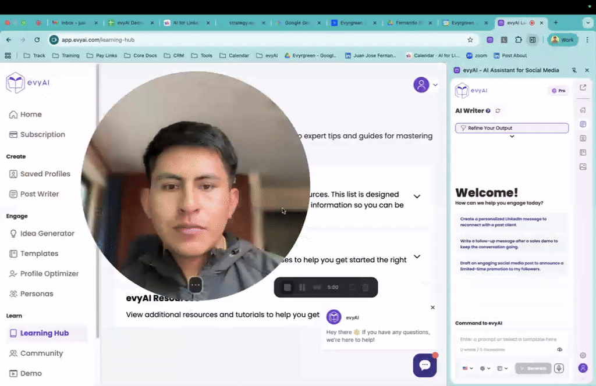The width and height of the screenshot is (596, 386).
Task: Open the Demo page
Action: pyautogui.click(x=26, y=373)
